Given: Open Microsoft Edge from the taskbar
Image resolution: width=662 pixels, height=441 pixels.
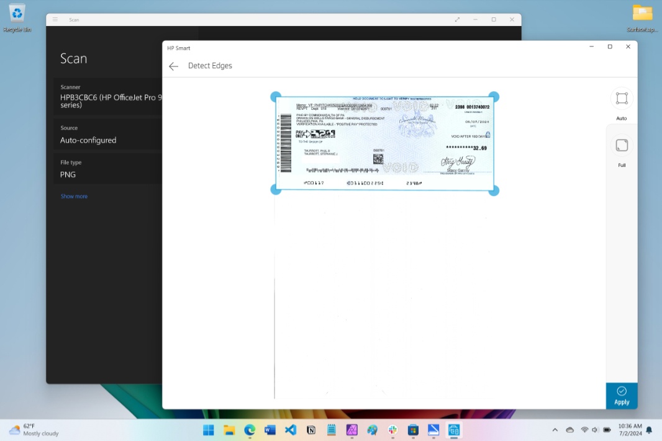Looking at the screenshot, I should pos(250,430).
